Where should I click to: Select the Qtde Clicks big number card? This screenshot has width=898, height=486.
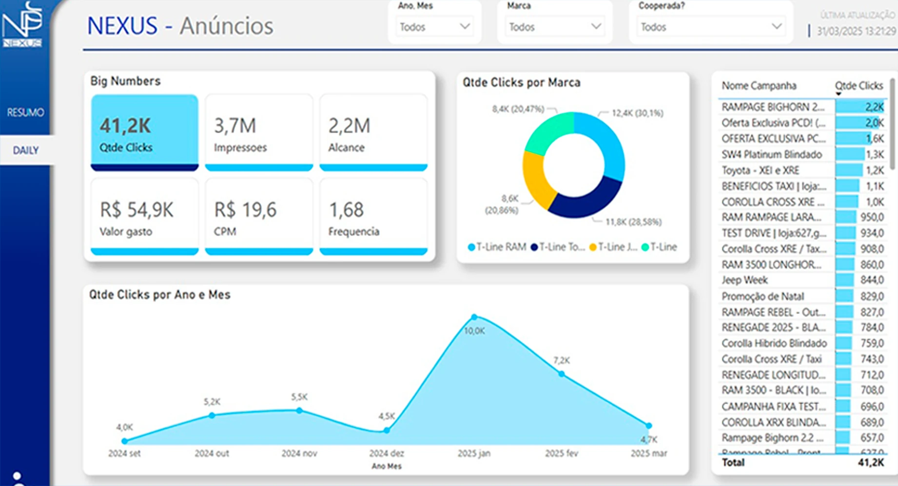pyautogui.click(x=144, y=132)
